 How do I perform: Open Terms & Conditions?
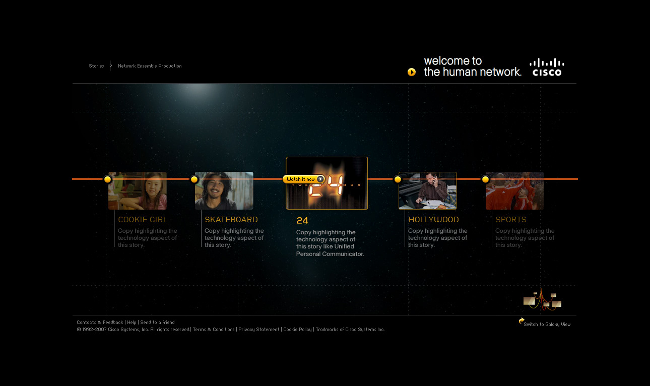(214, 330)
